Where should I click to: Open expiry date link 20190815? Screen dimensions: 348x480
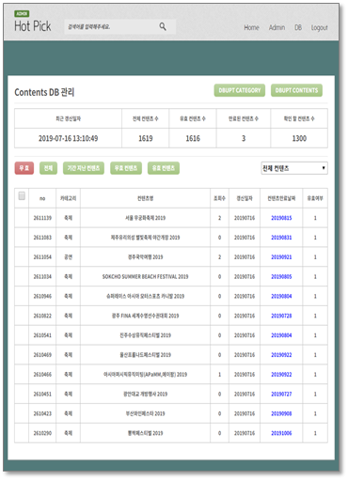(x=281, y=218)
